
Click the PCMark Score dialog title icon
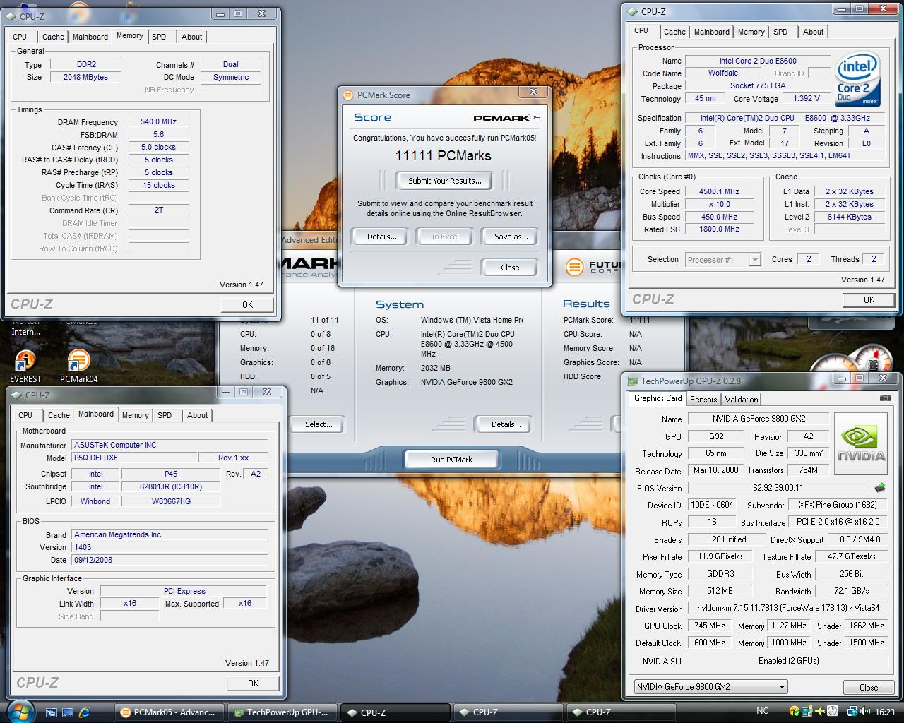(x=347, y=95)
